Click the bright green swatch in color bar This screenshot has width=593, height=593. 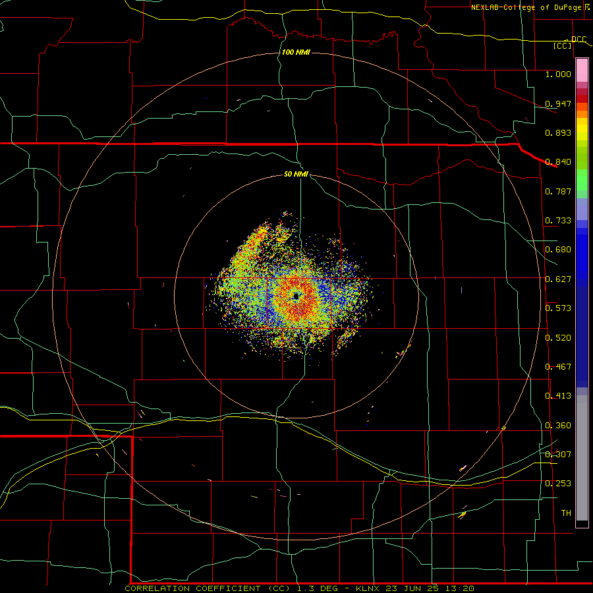[582, 180]
